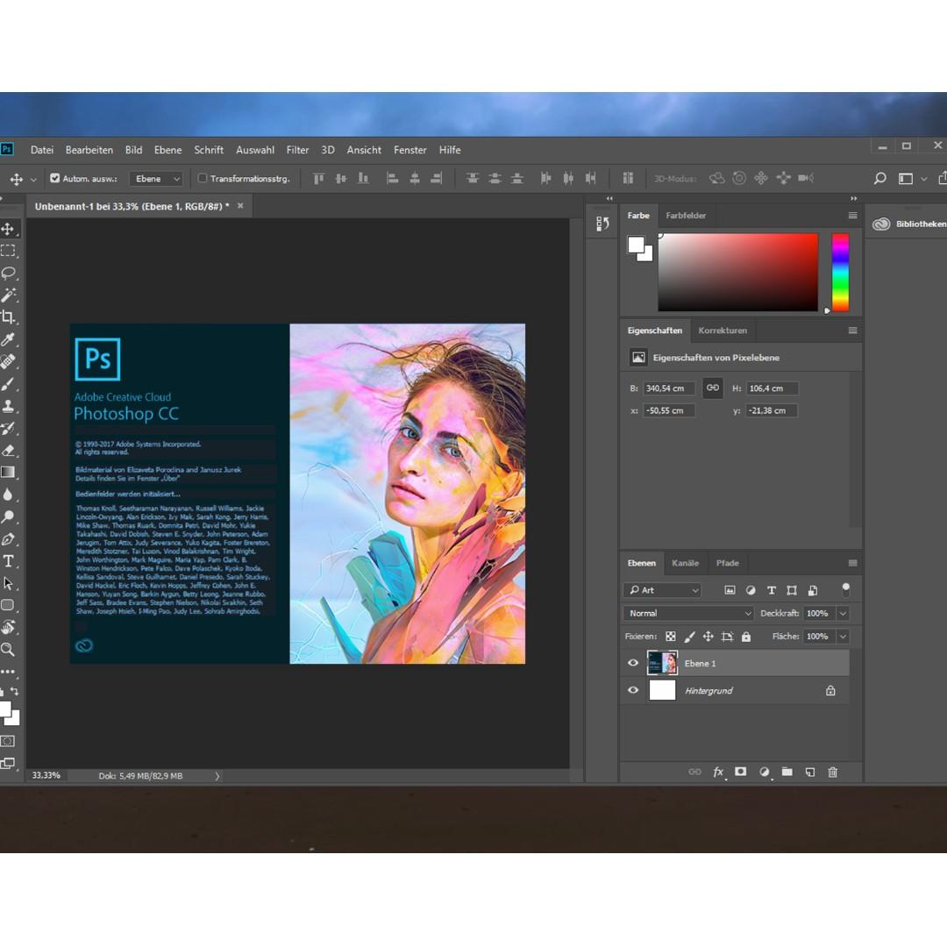Open the Ebenen panel options menu
This screenshot has height=947, width=947.
click(853, 563)
